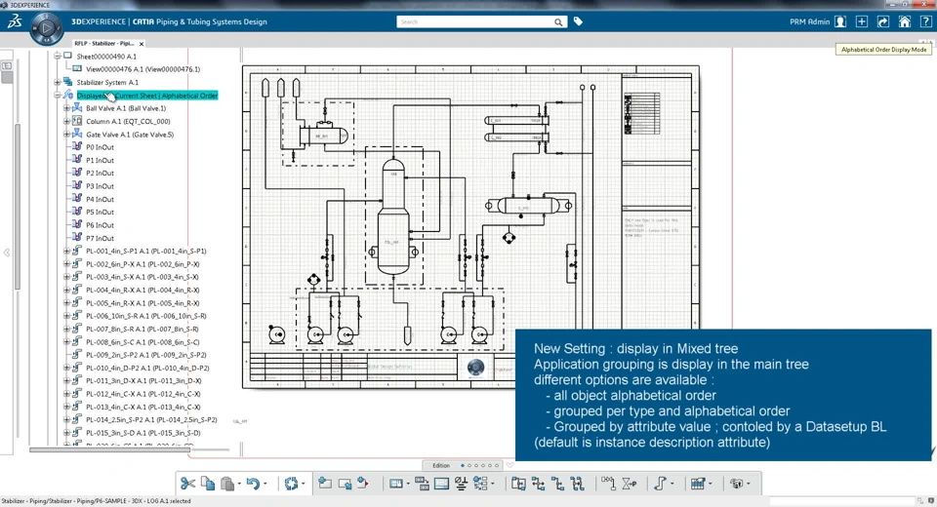Screen dimensions: 937x507
Task: Open the Paste dropdown arrow
Action: (239, 485)
